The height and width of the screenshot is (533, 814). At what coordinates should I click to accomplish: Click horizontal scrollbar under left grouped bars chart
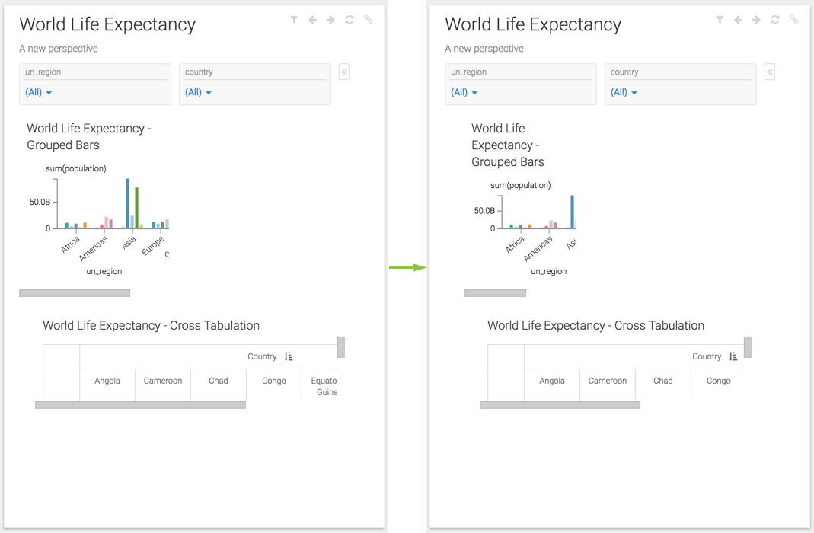[x=75, y=293]
